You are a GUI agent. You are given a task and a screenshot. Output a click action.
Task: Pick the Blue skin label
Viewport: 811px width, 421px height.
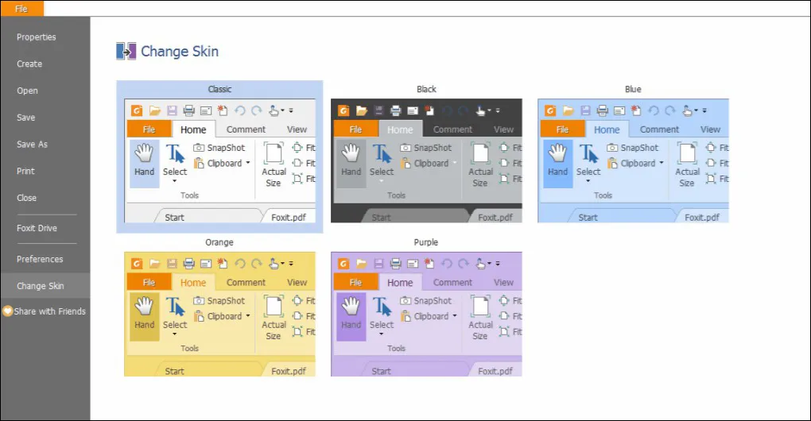633,89
